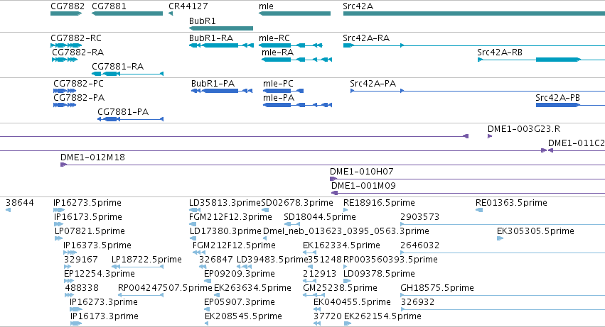Click the LD35813.3prime EST label

[225, 203]
